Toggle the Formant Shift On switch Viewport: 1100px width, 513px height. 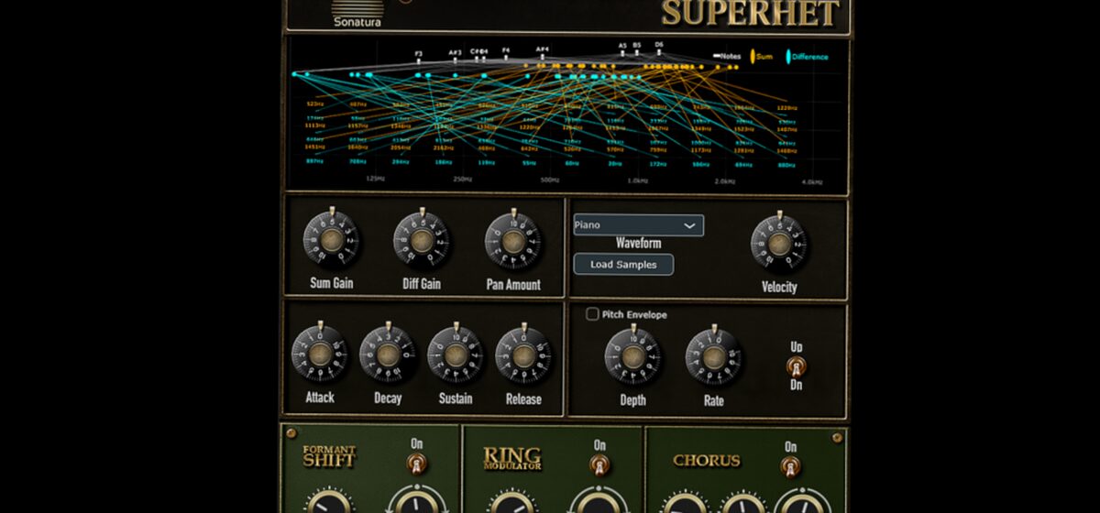[417, 465]
